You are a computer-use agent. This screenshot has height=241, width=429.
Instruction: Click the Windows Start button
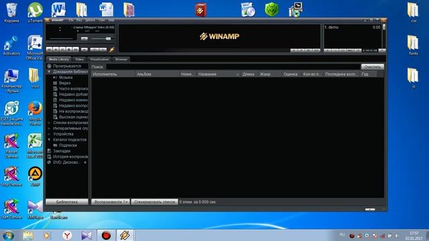click(x=8, y=236)
